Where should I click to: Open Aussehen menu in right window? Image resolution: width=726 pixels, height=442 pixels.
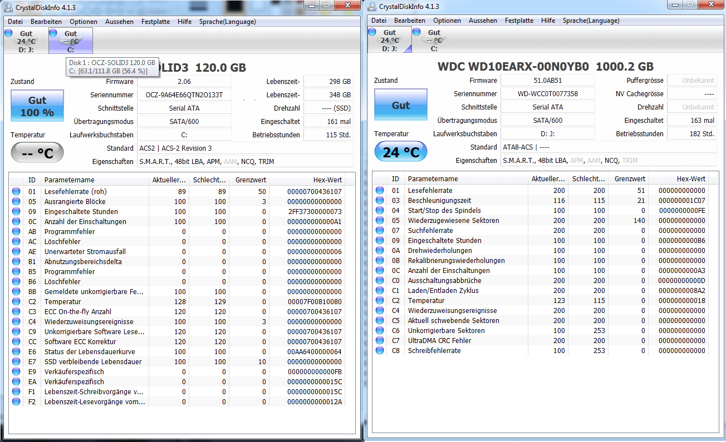(483, 21)
